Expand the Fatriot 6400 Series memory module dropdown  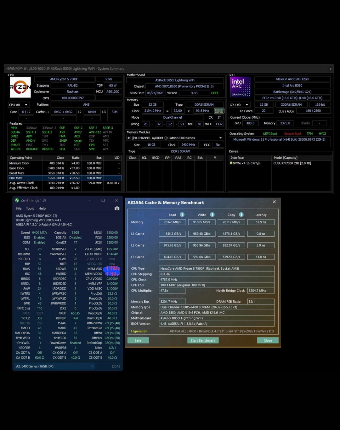pyautogui.click(x=175, y=138)
